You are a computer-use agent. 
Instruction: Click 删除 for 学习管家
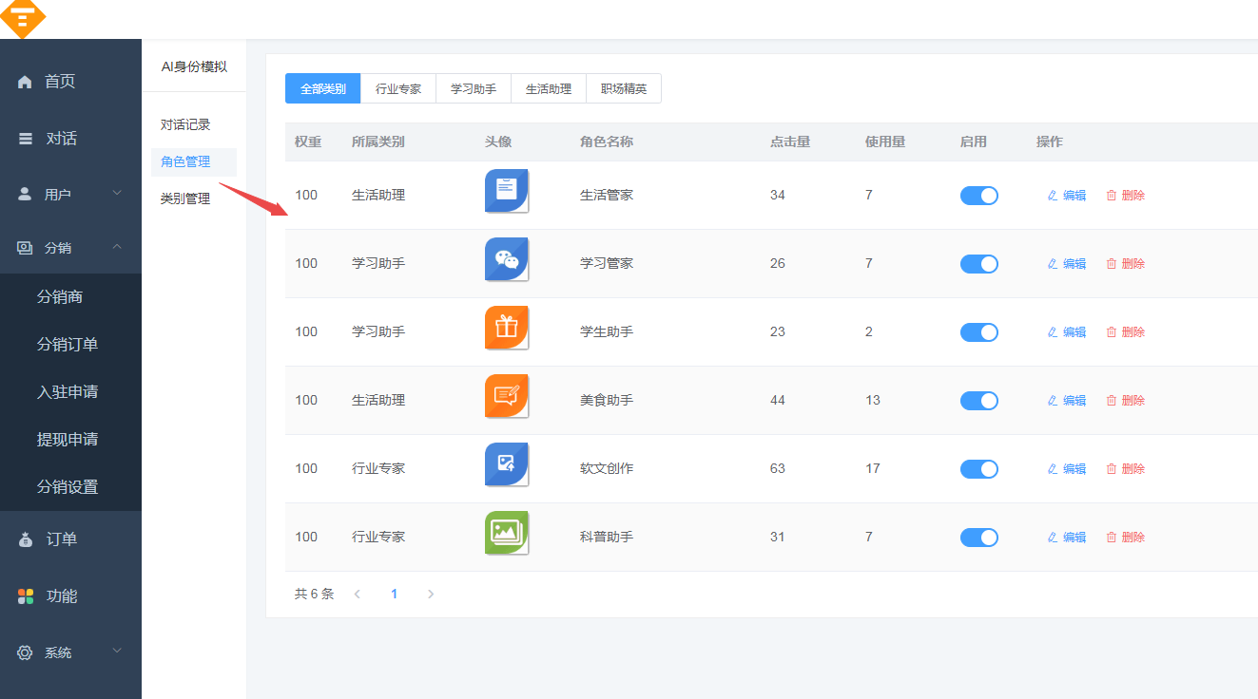1125,264
